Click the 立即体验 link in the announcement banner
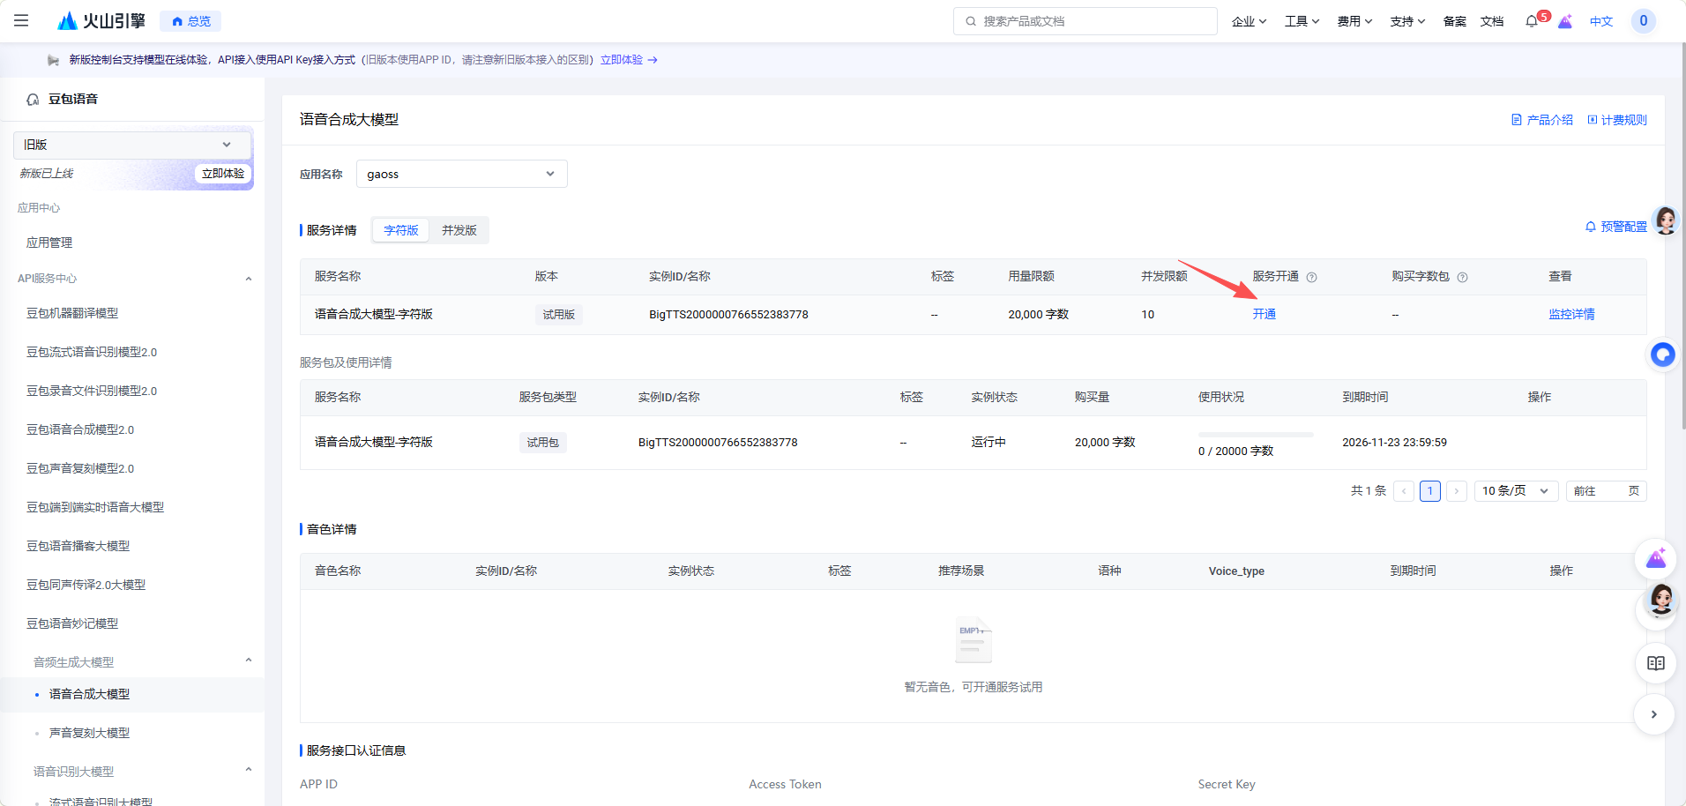Viewport: 1686px width, 806px height. coord(629,60)
